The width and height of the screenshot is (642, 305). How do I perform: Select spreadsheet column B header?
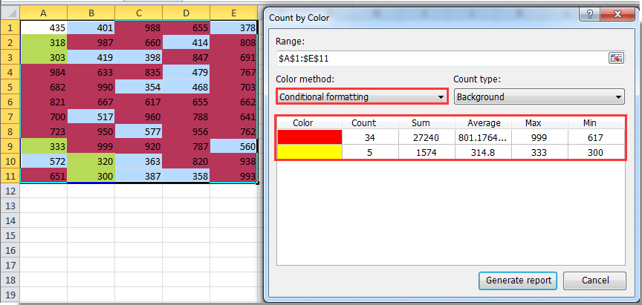91,13
